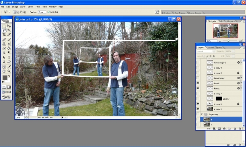This screenshot has width=246, height=147.
Task: Click the foreground color swatch
Action: pyautogui.click(x=5, y=78)
